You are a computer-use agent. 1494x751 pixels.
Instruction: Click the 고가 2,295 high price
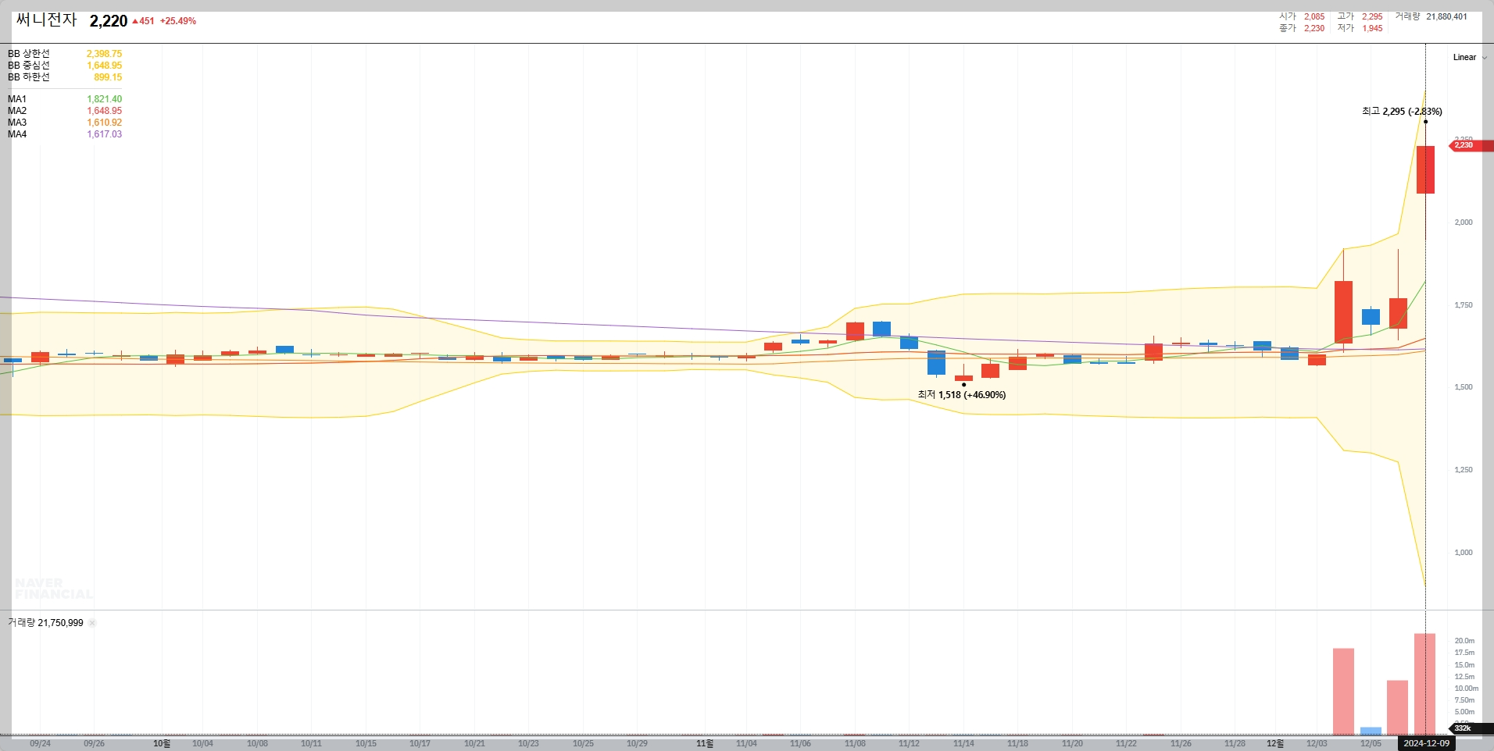1360,16
